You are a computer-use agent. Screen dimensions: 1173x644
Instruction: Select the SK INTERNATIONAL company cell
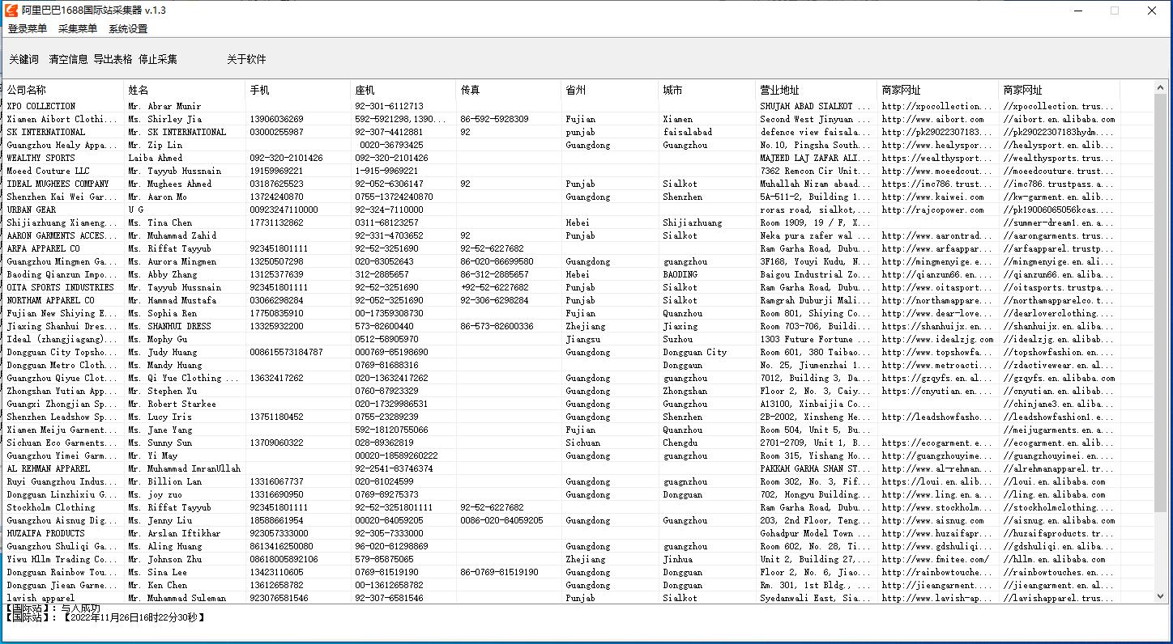[63, 132]
